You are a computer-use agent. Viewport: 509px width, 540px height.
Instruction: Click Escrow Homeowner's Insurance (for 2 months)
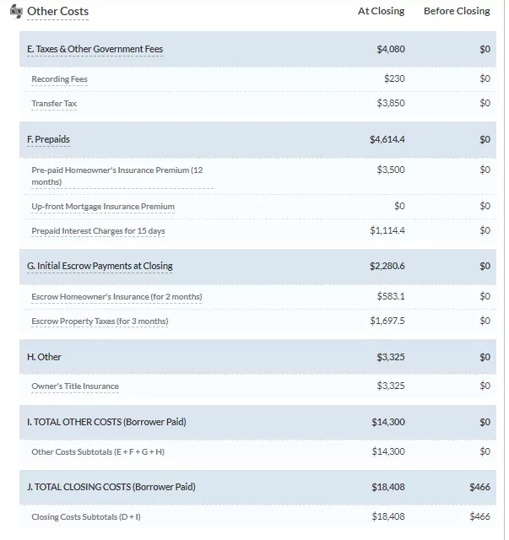coord(116,297)
